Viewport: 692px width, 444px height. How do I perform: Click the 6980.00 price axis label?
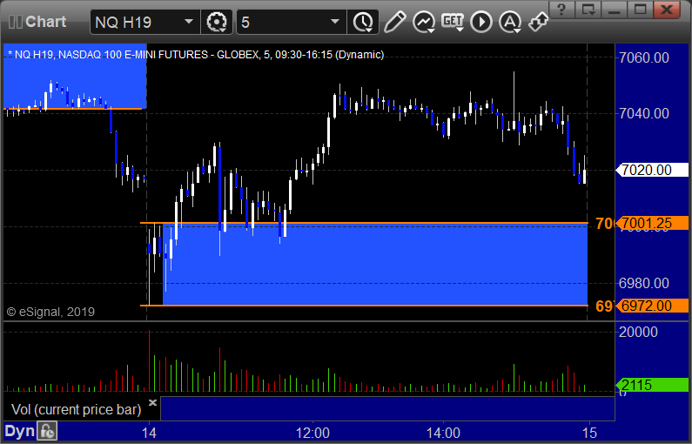tap(644, 283)
